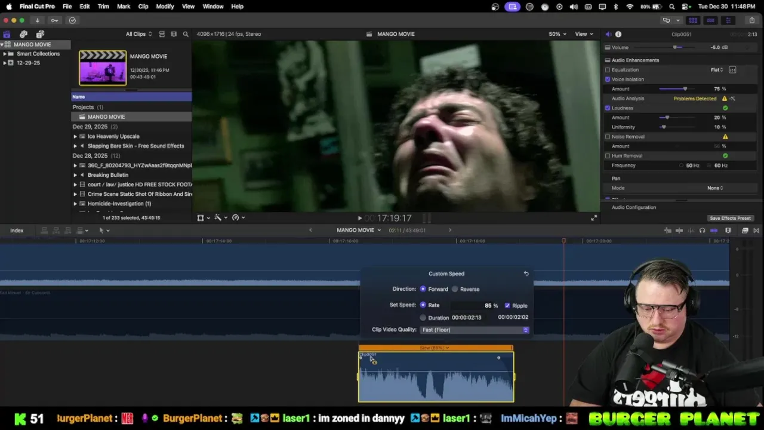This screenshot has height=430, width=764.
Task: Select the Forward direction radio button
Action: point(423,289)
